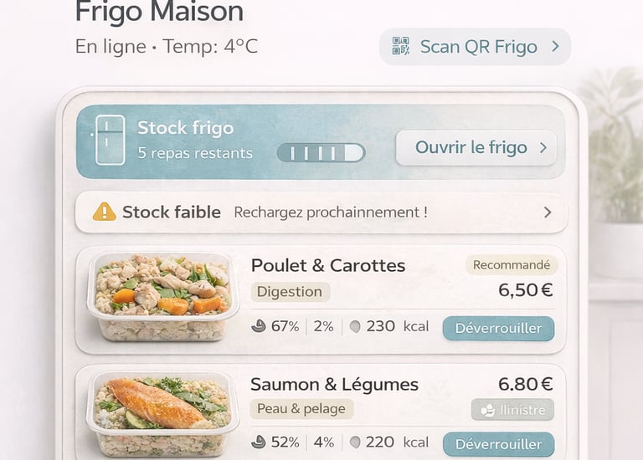
Task: Click the calorie icon beside 220 kcal
Action: point(355,442)
